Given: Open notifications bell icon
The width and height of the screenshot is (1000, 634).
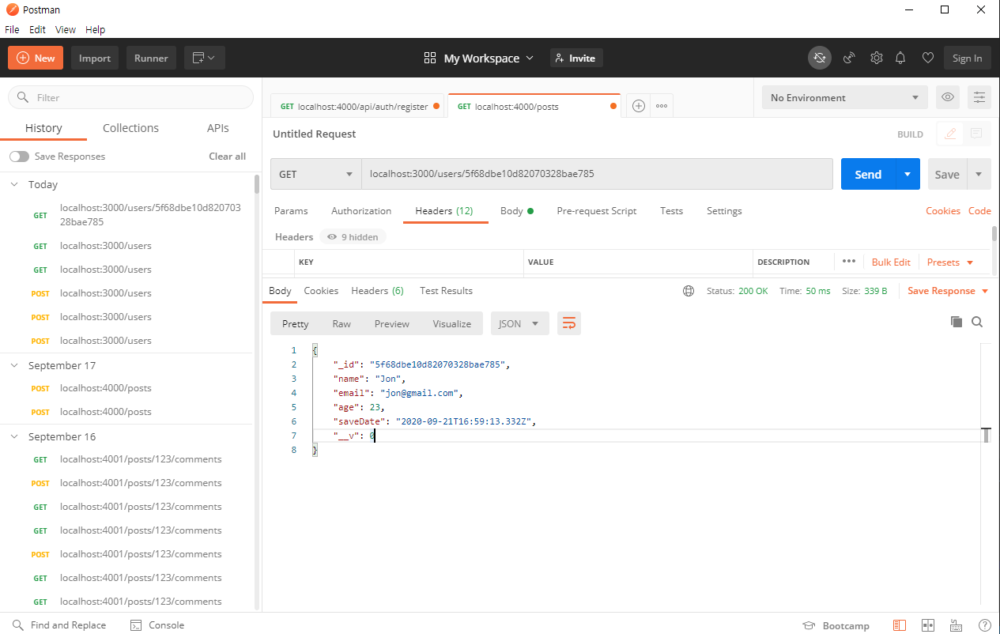Looking at the screenshot, I should 900,58.
